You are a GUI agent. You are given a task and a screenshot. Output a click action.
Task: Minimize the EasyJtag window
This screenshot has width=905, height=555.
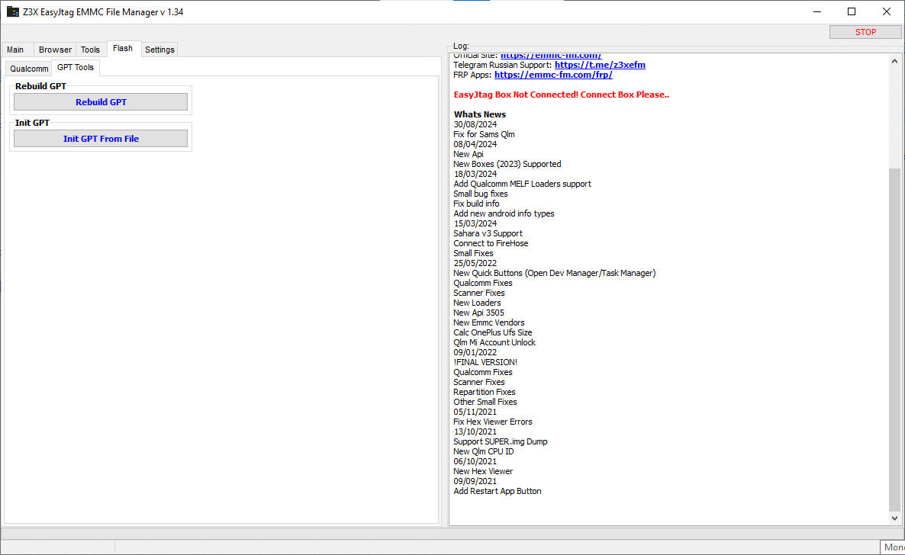816,11
